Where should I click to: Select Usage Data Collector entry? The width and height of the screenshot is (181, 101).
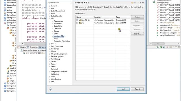pyautogui.click(x=59, y=72)
